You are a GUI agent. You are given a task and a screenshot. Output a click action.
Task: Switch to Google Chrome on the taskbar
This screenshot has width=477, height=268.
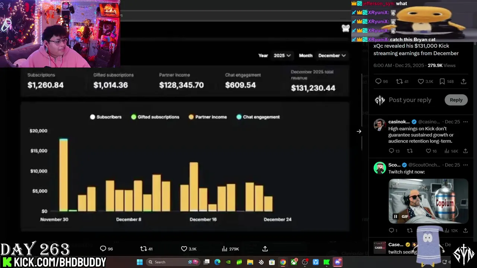(283, 262)
